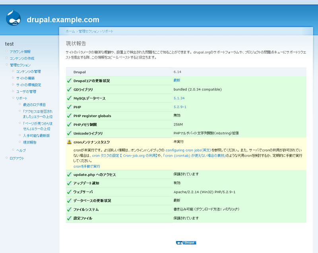The image size is (318, 253).
Task: Select 現状報告 in the sidebar menu
Action: (29, 143)
